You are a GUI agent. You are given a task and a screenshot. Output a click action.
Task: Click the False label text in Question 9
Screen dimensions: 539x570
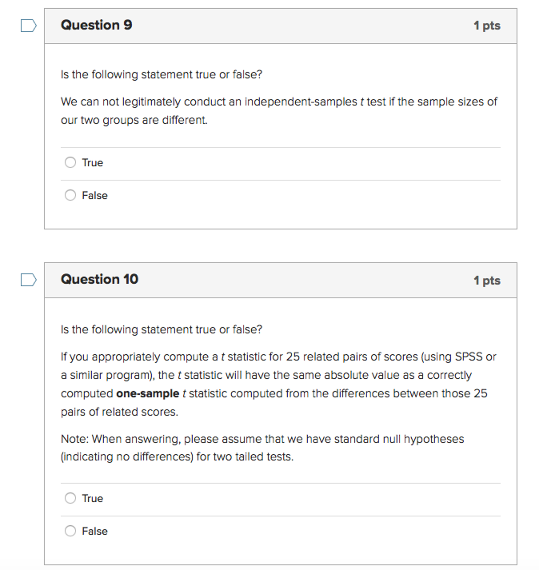coord(94,195)
